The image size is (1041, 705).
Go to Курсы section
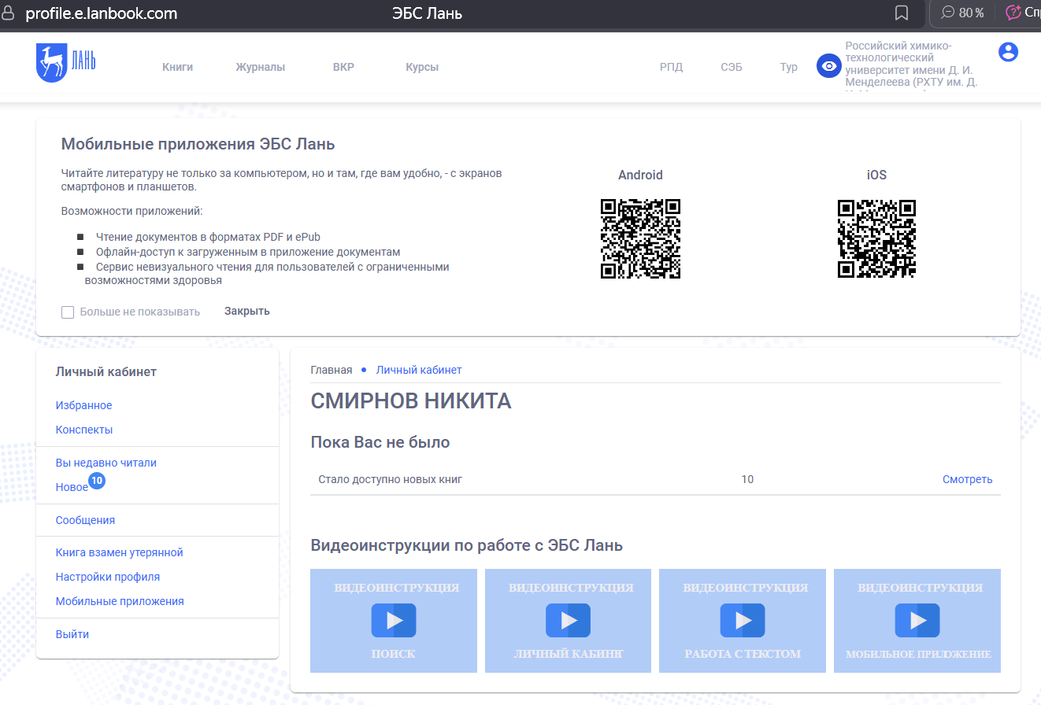422,67
